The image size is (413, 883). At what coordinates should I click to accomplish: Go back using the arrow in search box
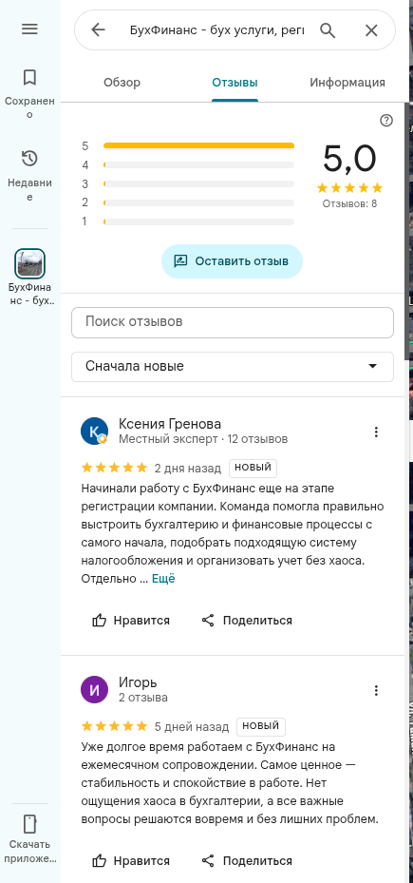(98, 29)
